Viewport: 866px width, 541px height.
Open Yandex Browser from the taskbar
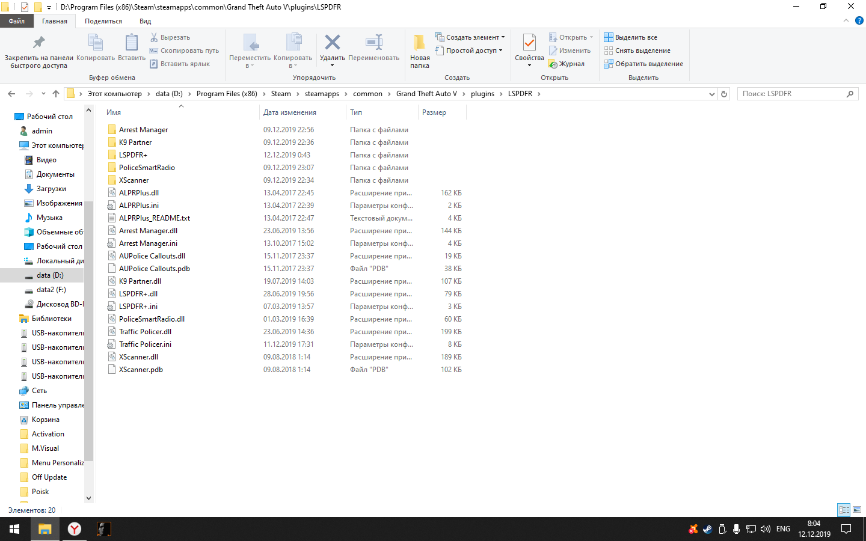click(x=75, y=529)
